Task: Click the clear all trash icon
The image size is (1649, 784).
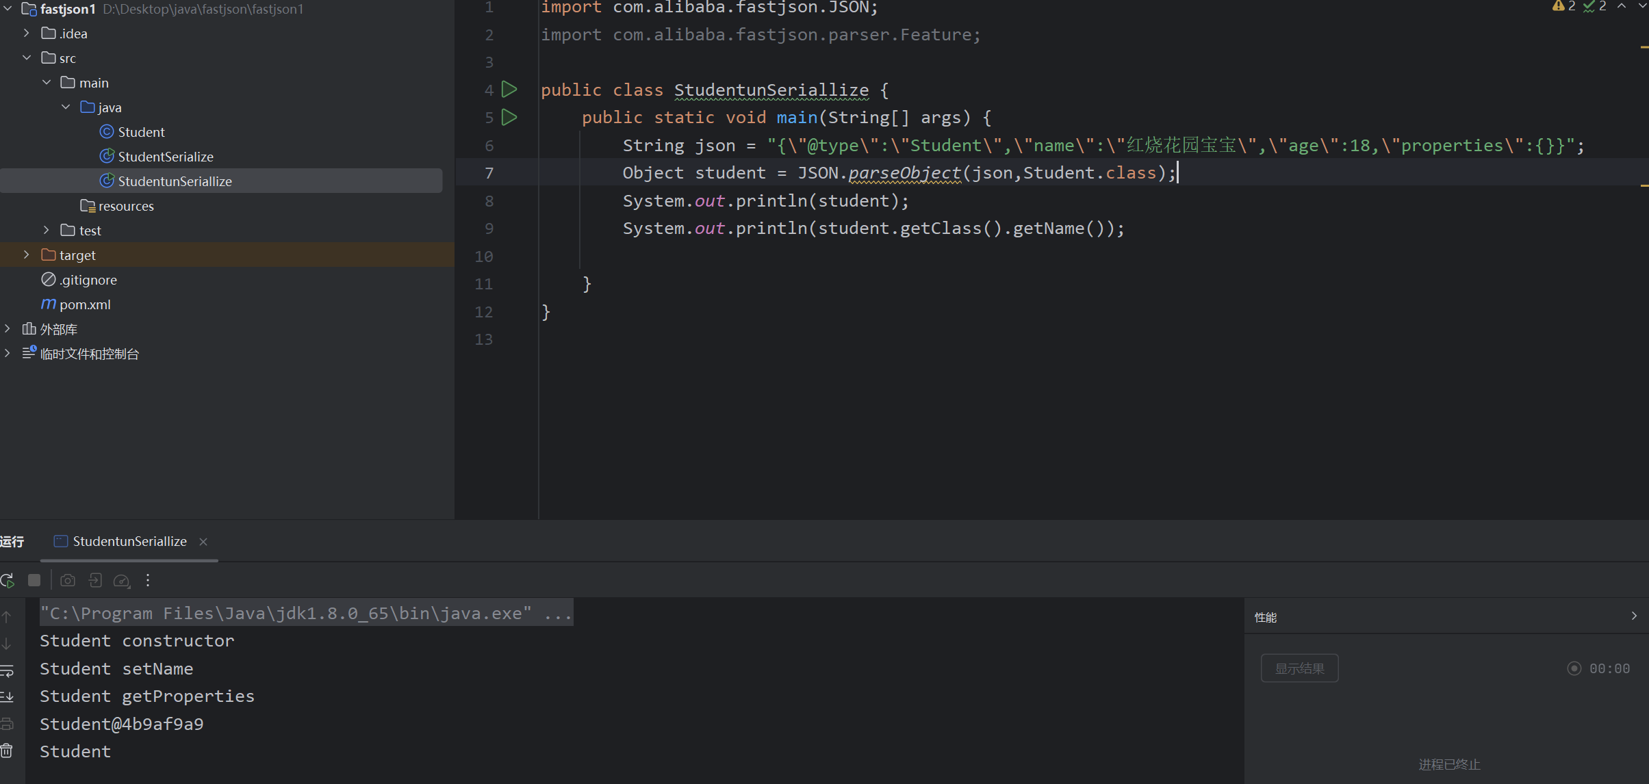Action: (7, 750)
